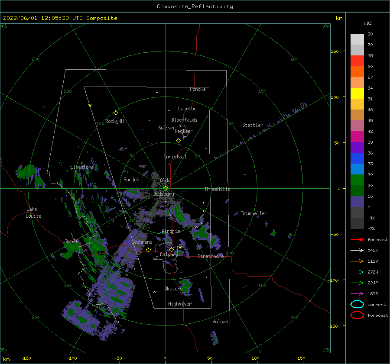
Task: Click the Strathmore town label
Action: pos(211,256)
